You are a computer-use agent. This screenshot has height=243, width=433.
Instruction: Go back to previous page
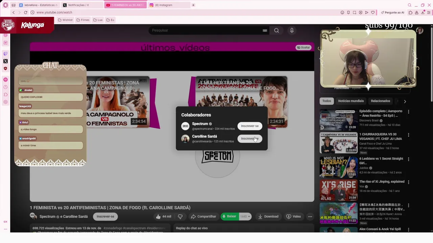click(14, 12)
